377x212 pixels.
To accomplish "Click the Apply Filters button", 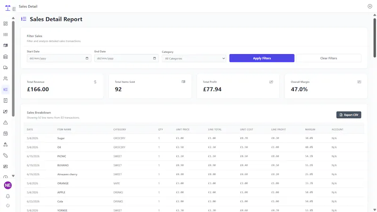I will tap(262, 58).
